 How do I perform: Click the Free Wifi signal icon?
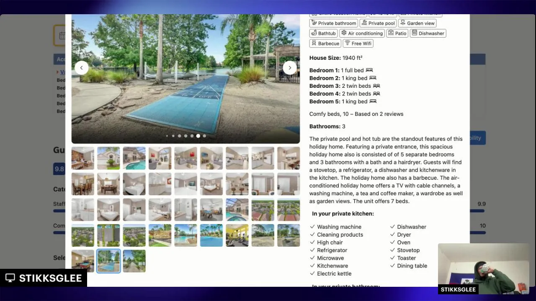347,43
